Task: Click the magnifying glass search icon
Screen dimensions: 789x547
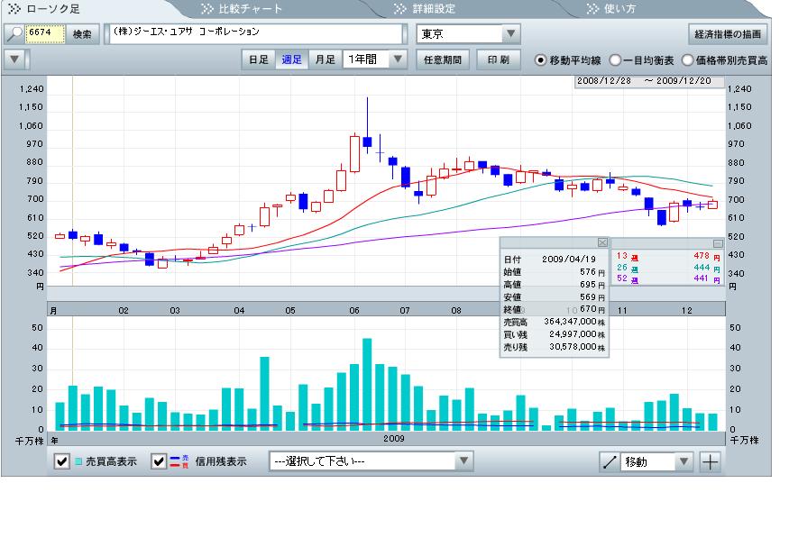Action: [14, 34]
